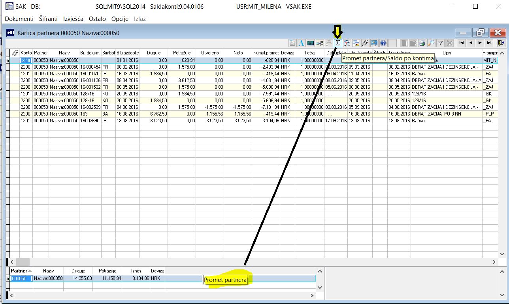Click the main grid horizontal scrollbar left arrow
Viewport: 509px width, 304px height.
pos(11,261)
